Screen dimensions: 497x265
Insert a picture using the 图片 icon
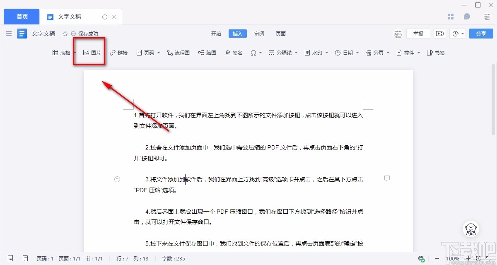89,52
